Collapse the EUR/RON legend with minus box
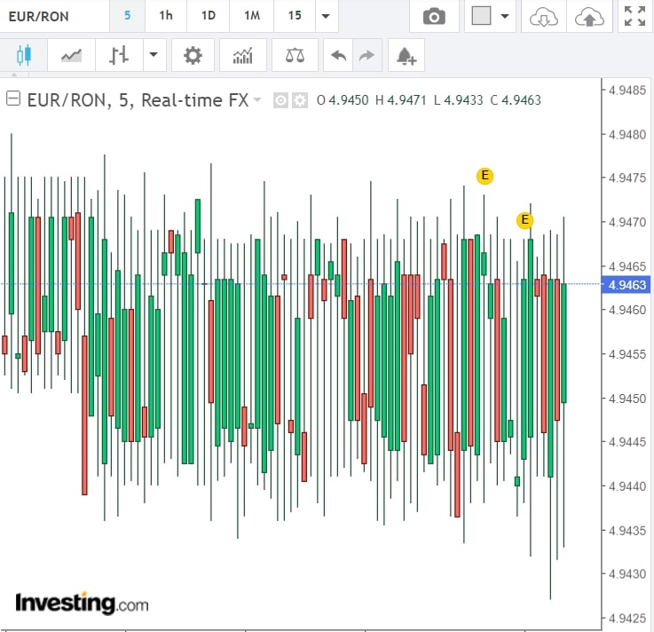 [13, 99]
